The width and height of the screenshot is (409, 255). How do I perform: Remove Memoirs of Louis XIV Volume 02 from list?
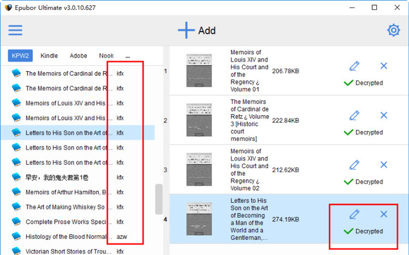click(x=384, y=165)
